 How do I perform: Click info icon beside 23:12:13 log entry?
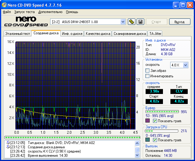click(8, 147)
